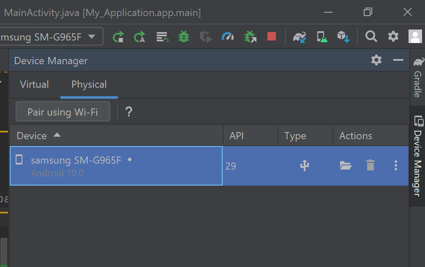
Task: Open more actions for the Samsung device
Action: point(396,165)
